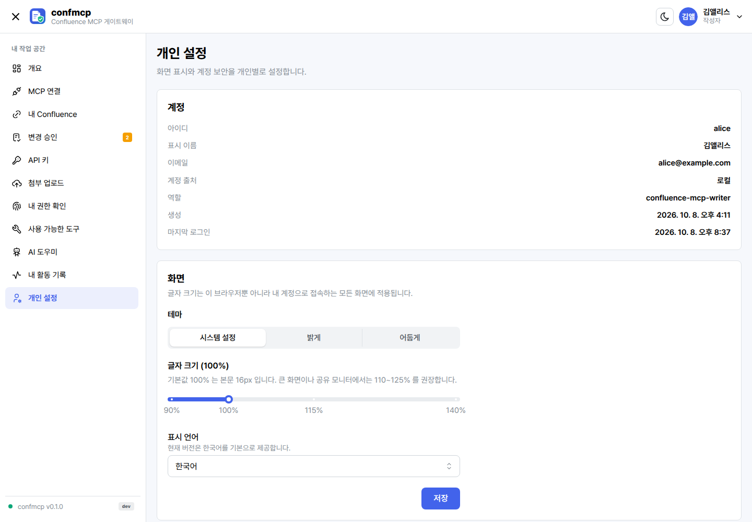Click the 로컬 account source value
The width and height of the screenshot is (752, 522).
(x=724, y=181)
